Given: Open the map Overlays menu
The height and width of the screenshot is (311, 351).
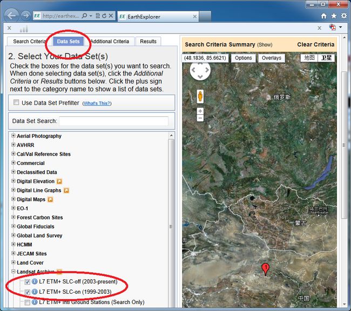Looking at the screenshot, I should (272, 58).
